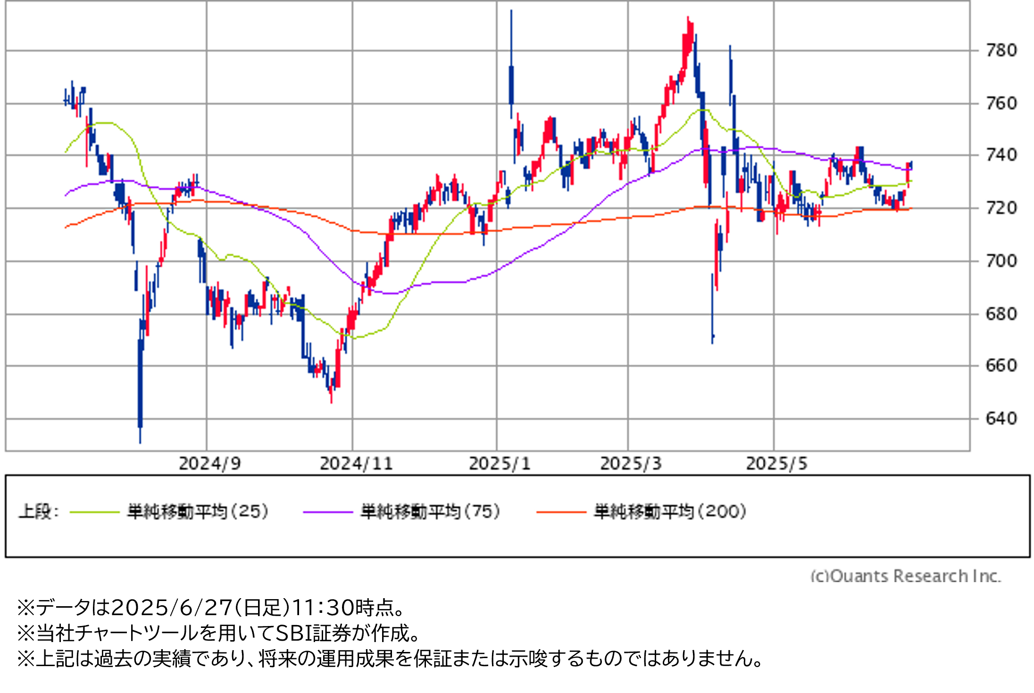Click the 700 price axis label
This screenshot has width=1034, height=693.
click(1001, 261)
